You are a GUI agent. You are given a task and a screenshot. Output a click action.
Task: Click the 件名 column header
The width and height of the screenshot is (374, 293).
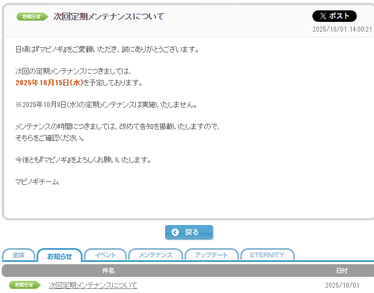(108, 271)
